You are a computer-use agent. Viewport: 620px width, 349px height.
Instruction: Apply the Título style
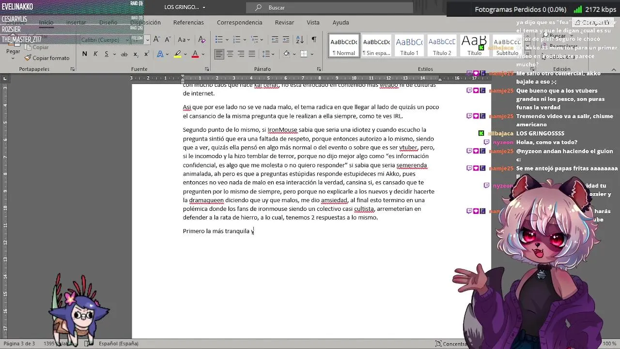click(x=474, y=46)
